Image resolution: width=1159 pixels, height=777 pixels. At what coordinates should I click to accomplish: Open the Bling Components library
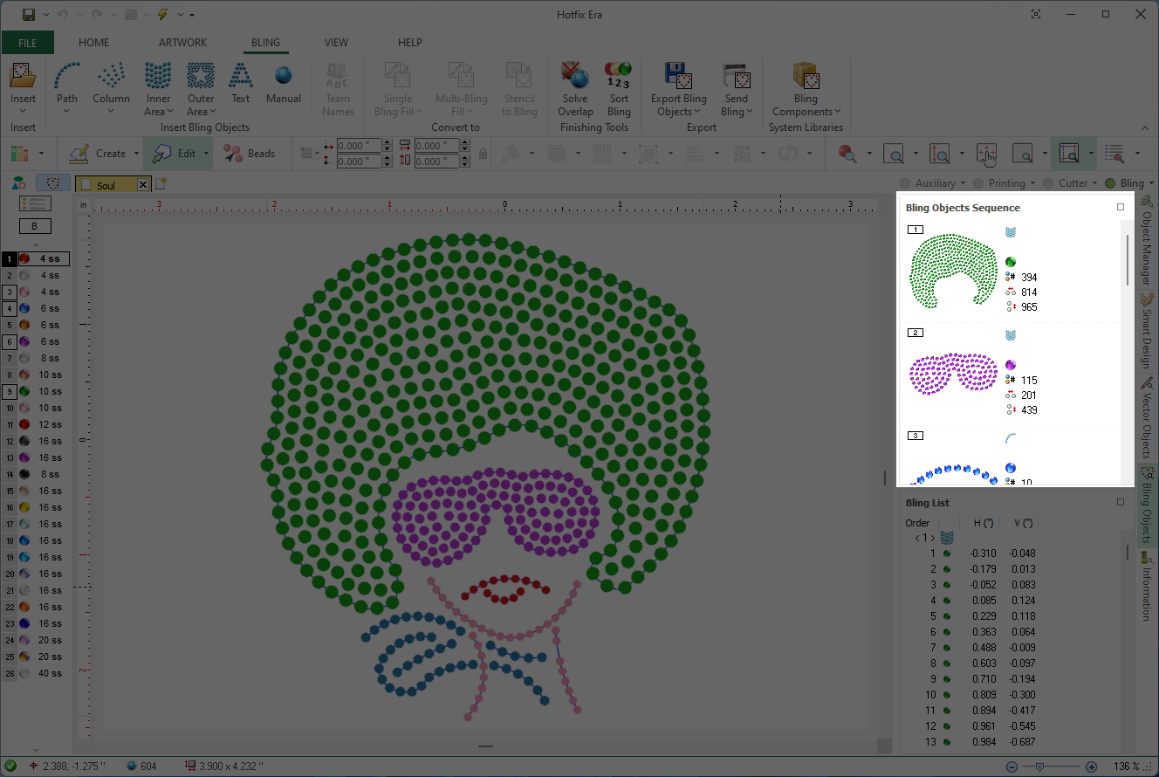806,87
